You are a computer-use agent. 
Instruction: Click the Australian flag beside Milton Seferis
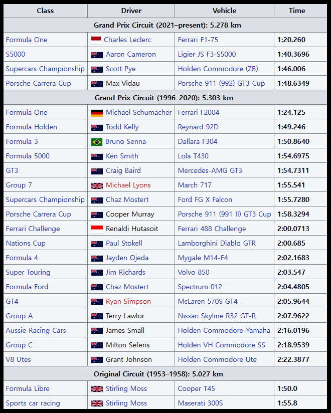tap(97, 345)
